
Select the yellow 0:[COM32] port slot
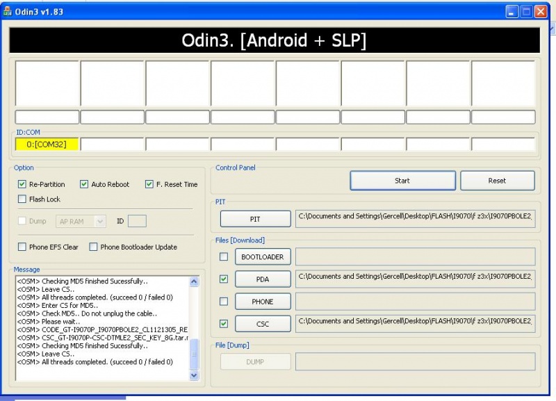(47, 145)
